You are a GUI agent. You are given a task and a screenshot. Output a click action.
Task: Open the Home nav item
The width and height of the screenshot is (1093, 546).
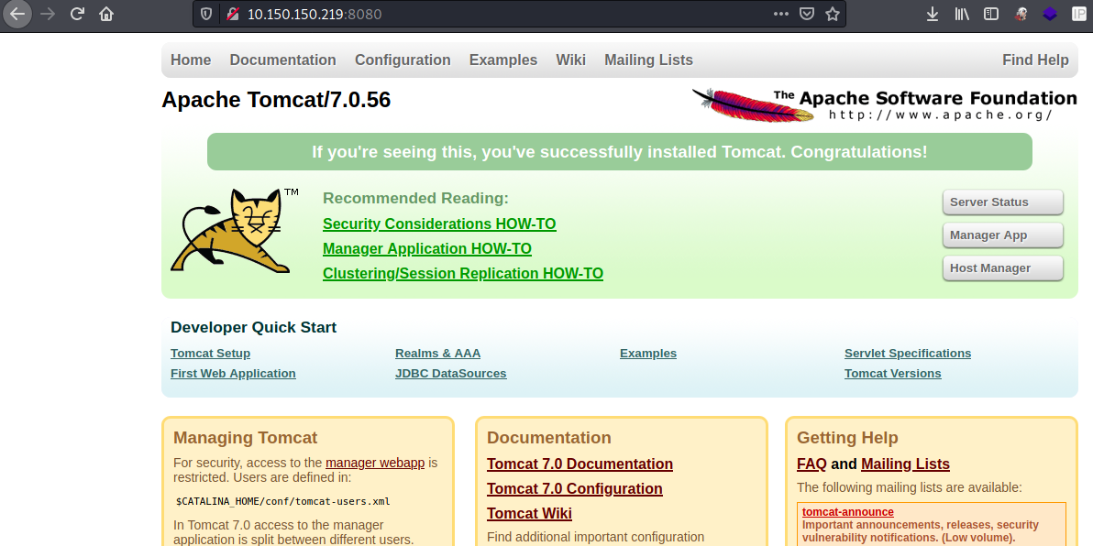coord(191,60)
